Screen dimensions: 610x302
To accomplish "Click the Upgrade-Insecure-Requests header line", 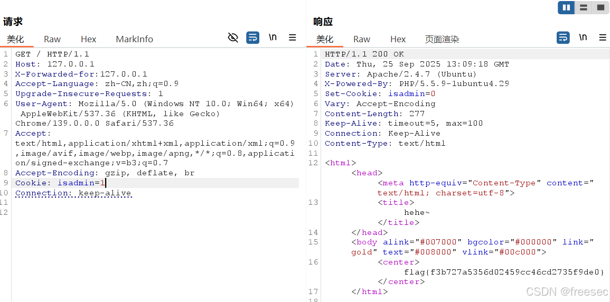I will pyautogui.click(x=89, y=94).
